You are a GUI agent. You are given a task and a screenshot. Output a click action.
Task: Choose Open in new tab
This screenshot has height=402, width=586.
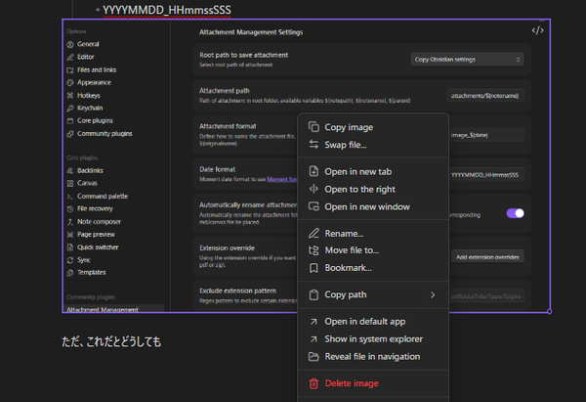pos(373,172)
